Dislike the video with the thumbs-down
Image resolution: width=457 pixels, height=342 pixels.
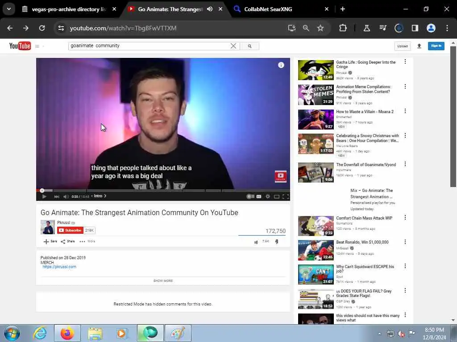click(x=277, y=242)
